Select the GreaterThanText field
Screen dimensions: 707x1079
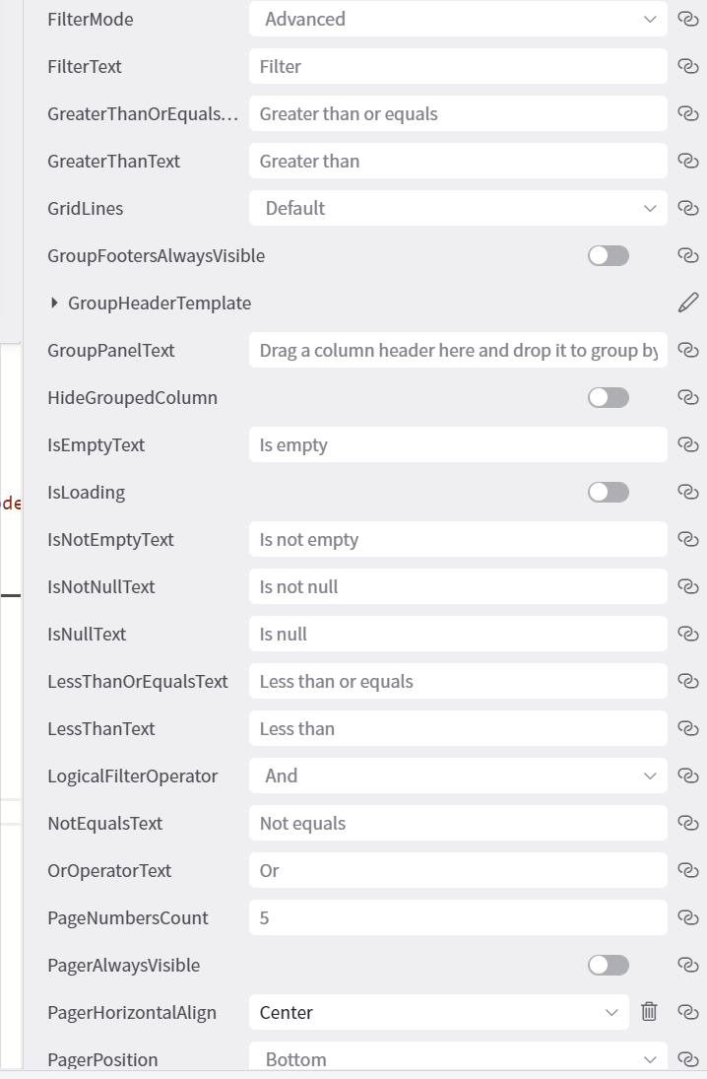[x=457, y=161]
